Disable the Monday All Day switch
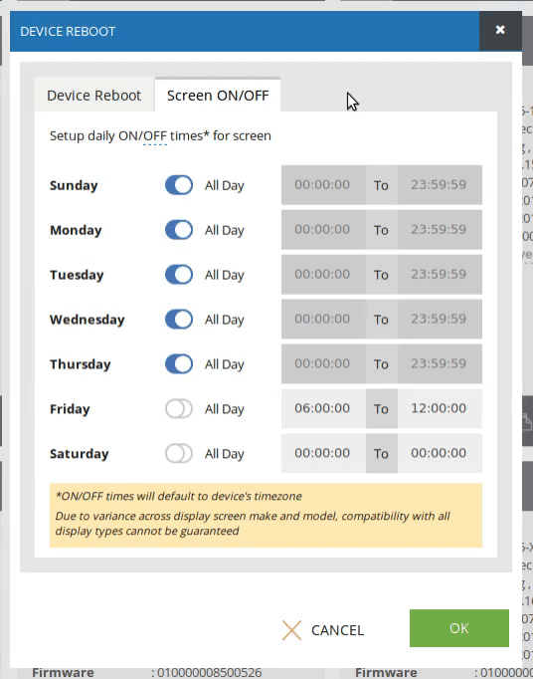The height and width of the screenshot is (679, 533). pos(179,230)
